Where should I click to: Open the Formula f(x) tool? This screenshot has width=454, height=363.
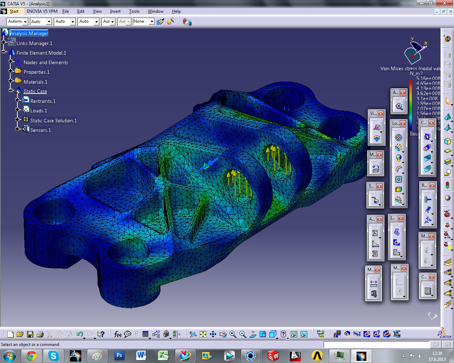118,334
